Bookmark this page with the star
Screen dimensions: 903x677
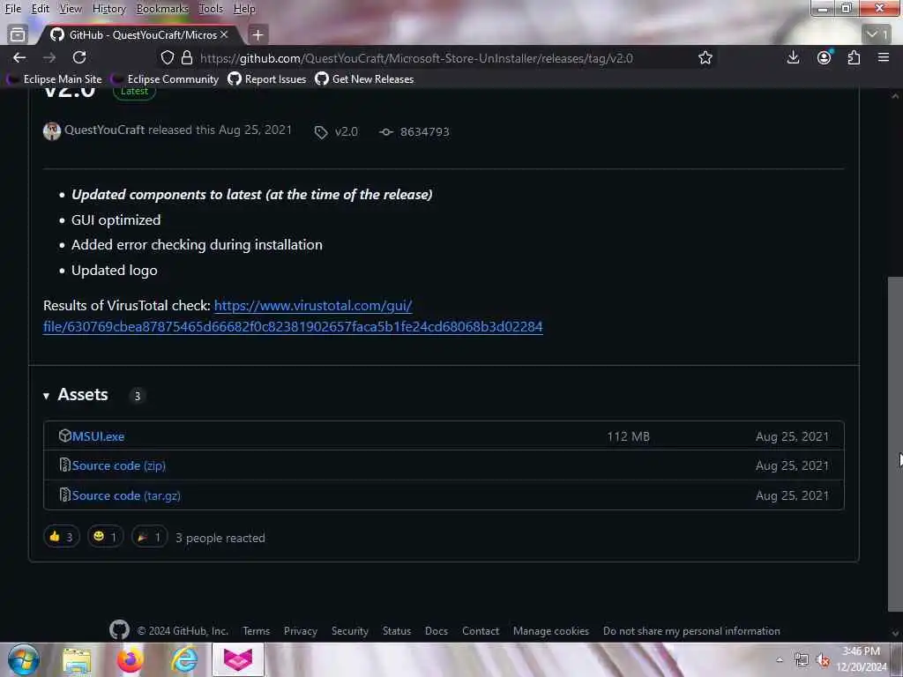click(x=705, y=57)
